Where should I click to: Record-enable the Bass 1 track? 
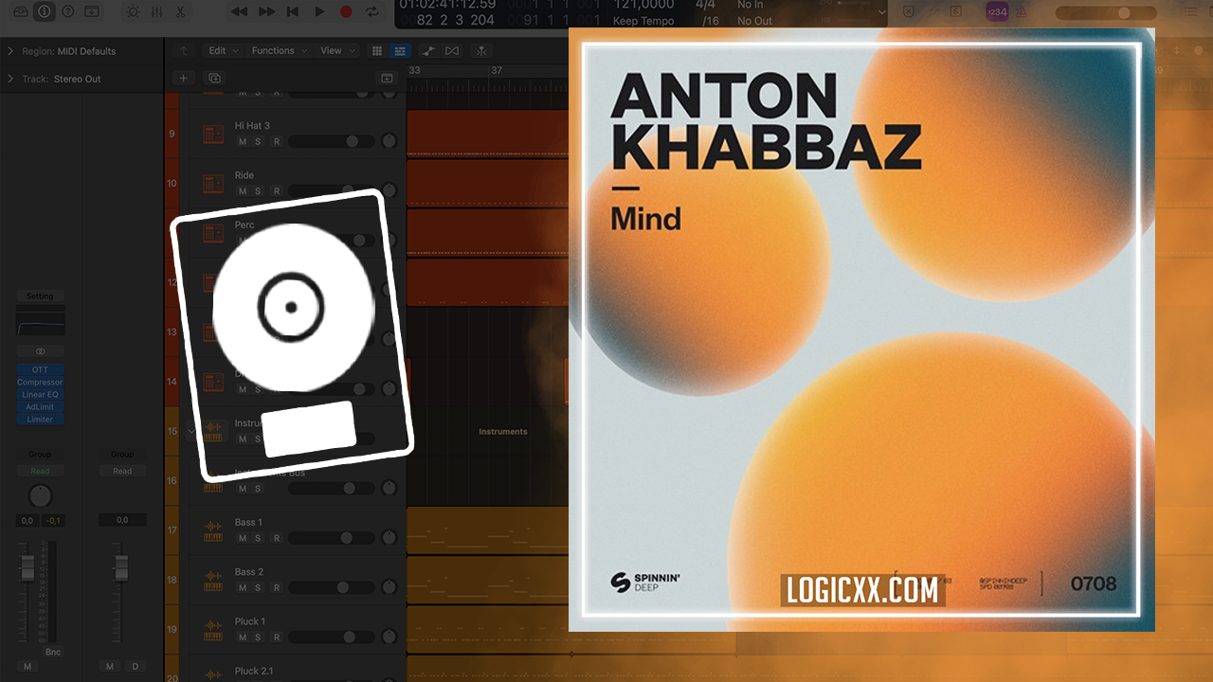(x=276, y=538)
